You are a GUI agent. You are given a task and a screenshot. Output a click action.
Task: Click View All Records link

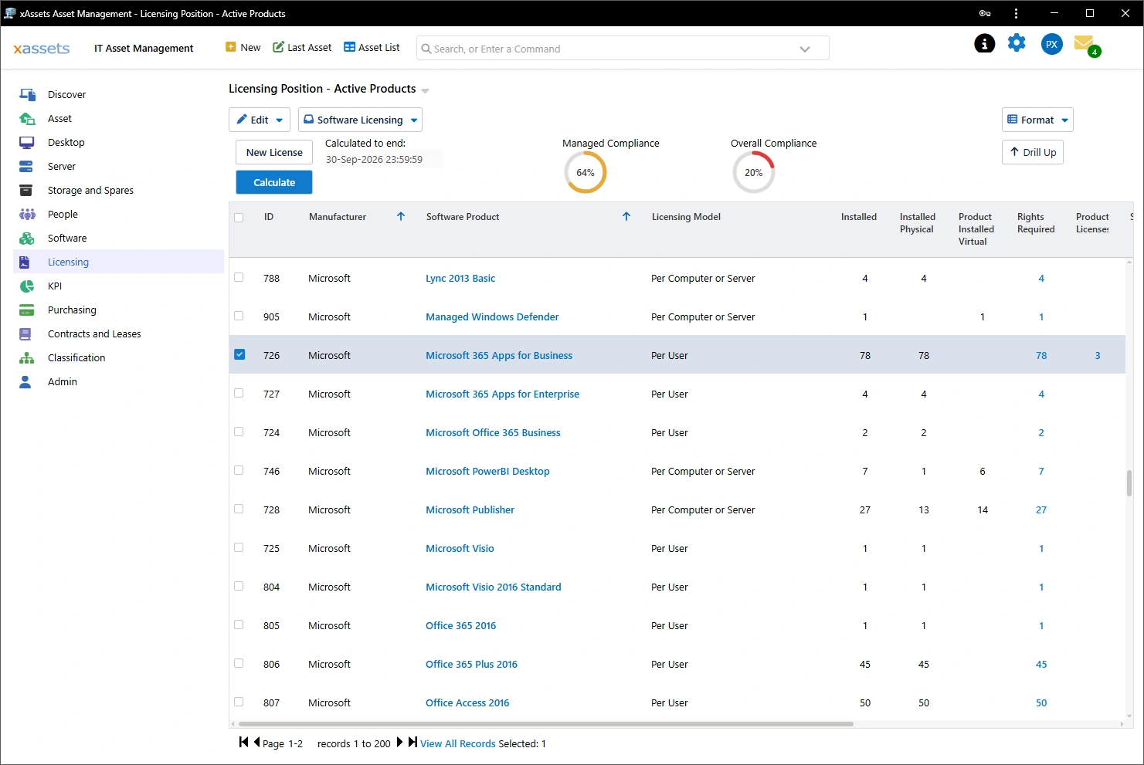pos(458,743)
